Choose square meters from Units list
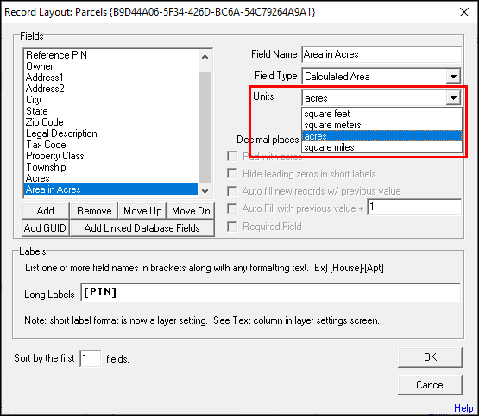Image resolution: width=479 pixels, height=416 pixels. click(381, 125)
